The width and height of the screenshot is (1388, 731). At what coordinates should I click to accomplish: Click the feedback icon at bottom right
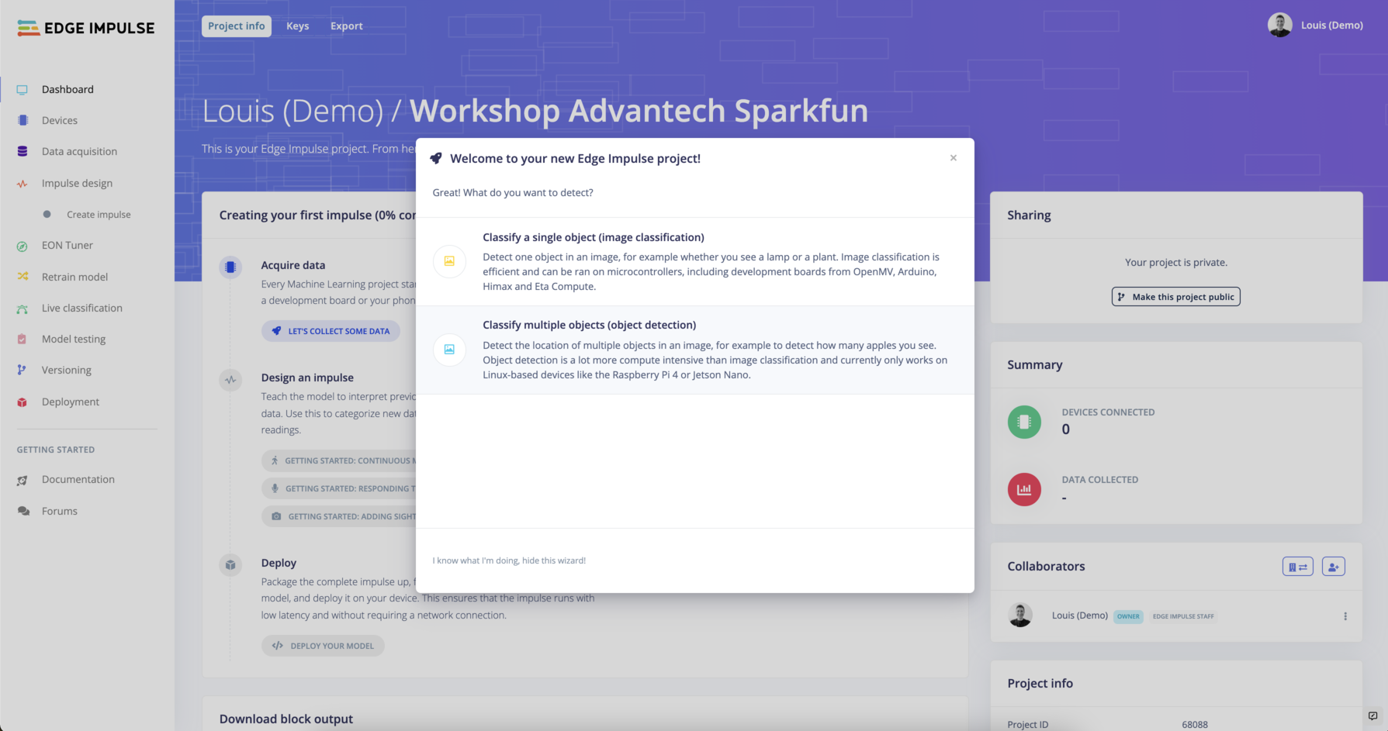[1372, 715]
